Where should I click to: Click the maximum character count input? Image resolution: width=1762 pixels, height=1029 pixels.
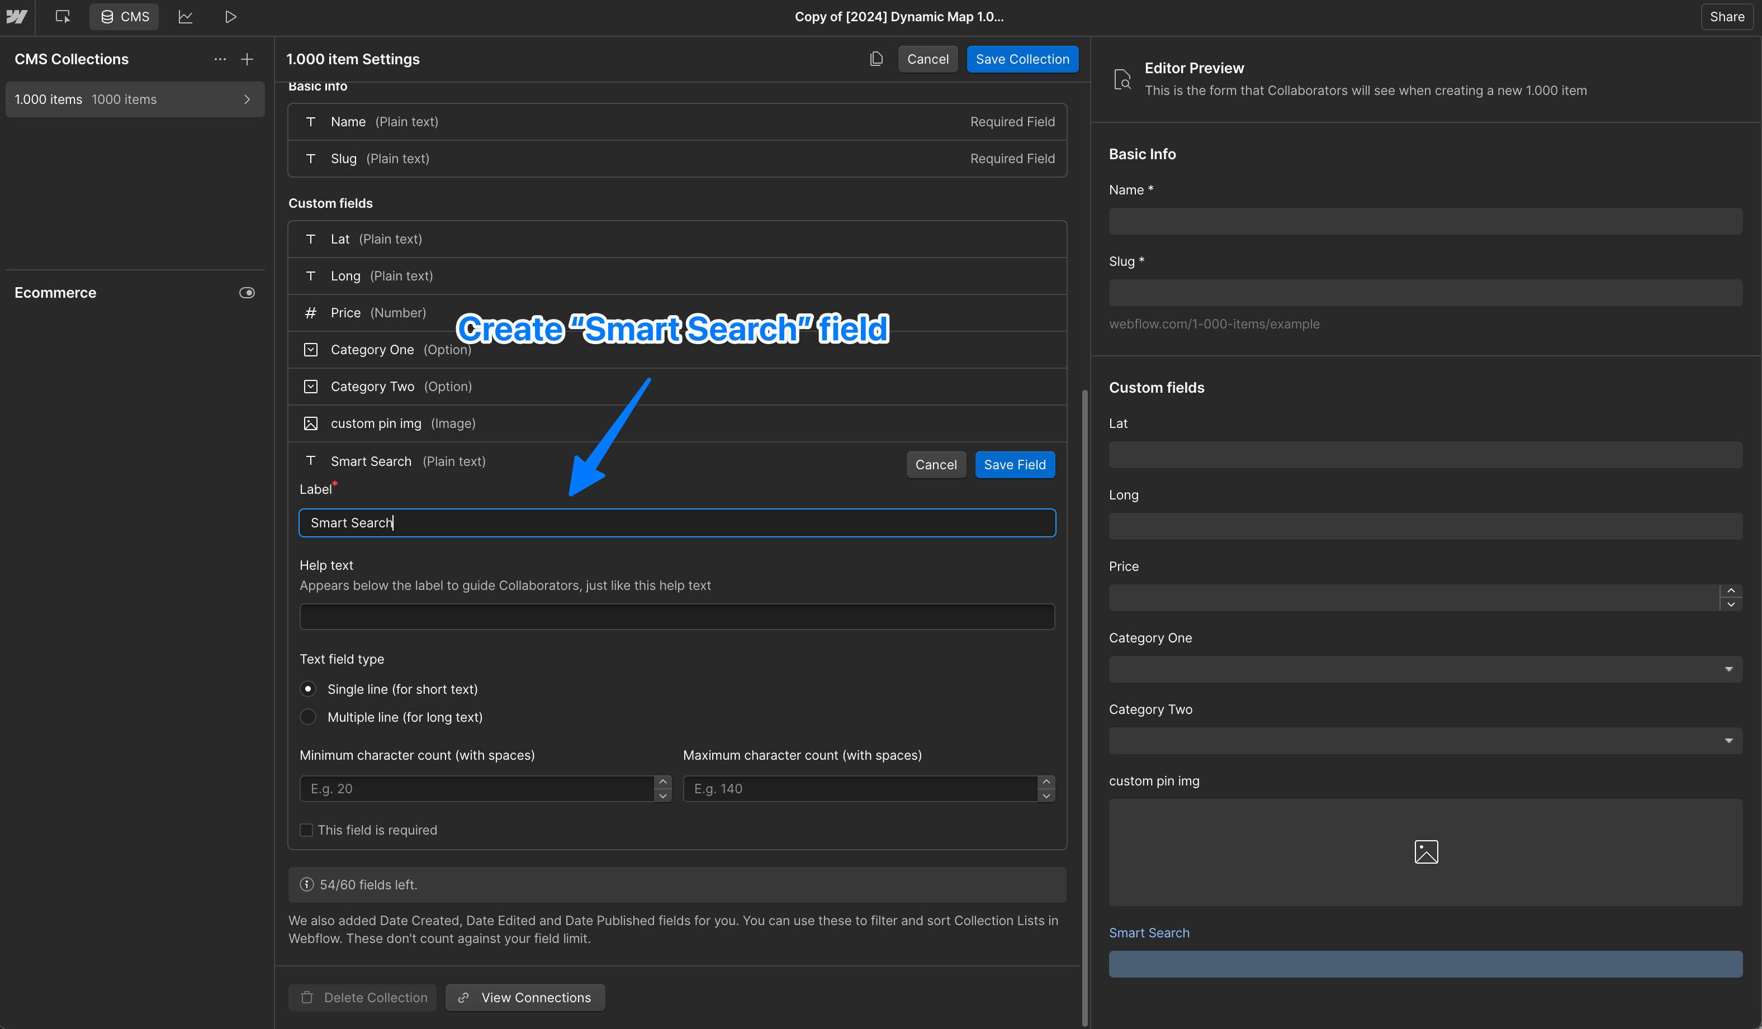(860, 789)
